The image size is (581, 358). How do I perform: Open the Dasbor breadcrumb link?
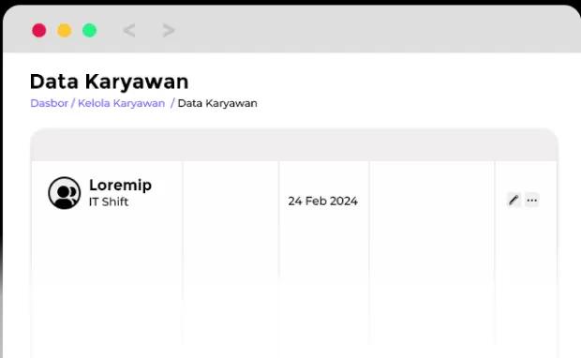[50, 103]
